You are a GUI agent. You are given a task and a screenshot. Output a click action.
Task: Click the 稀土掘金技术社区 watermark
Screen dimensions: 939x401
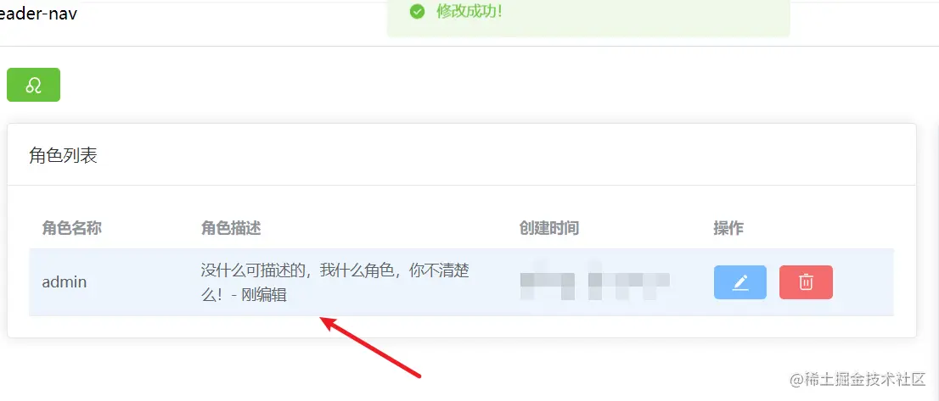coord(857,380)
